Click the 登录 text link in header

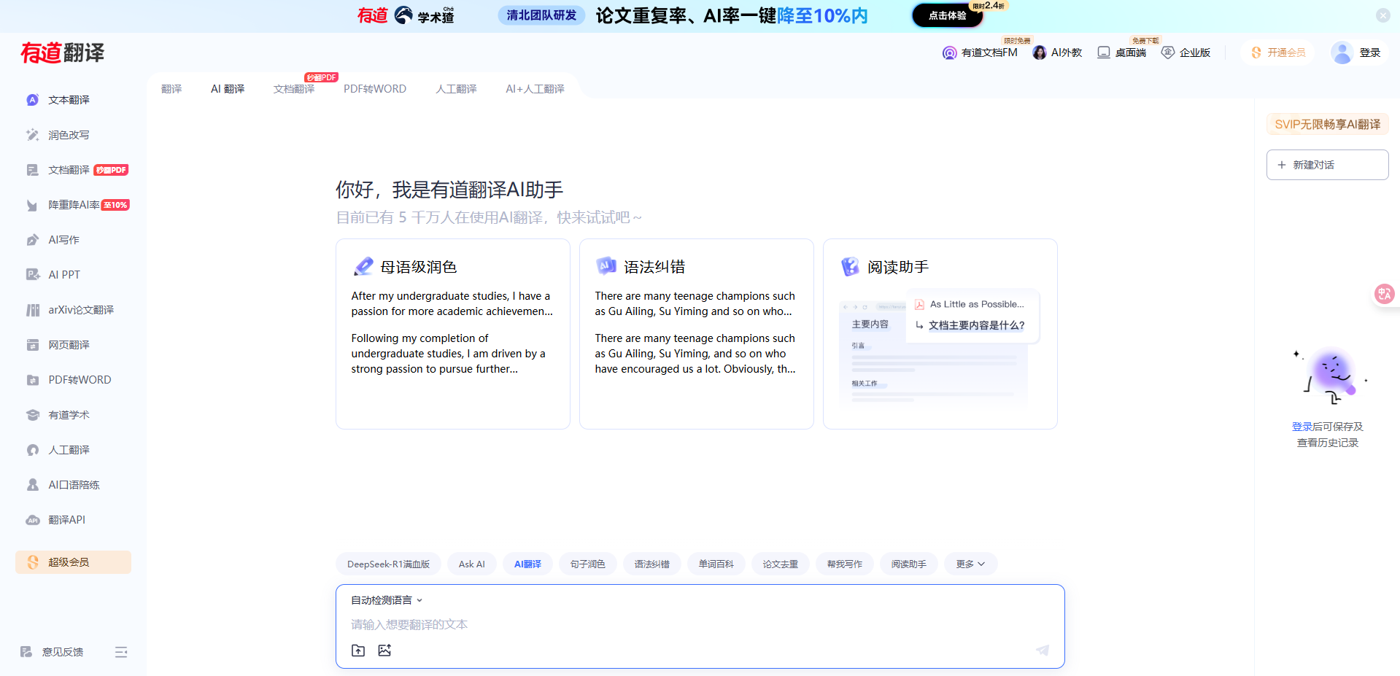pyautogui.click(x=1369, y=53)
